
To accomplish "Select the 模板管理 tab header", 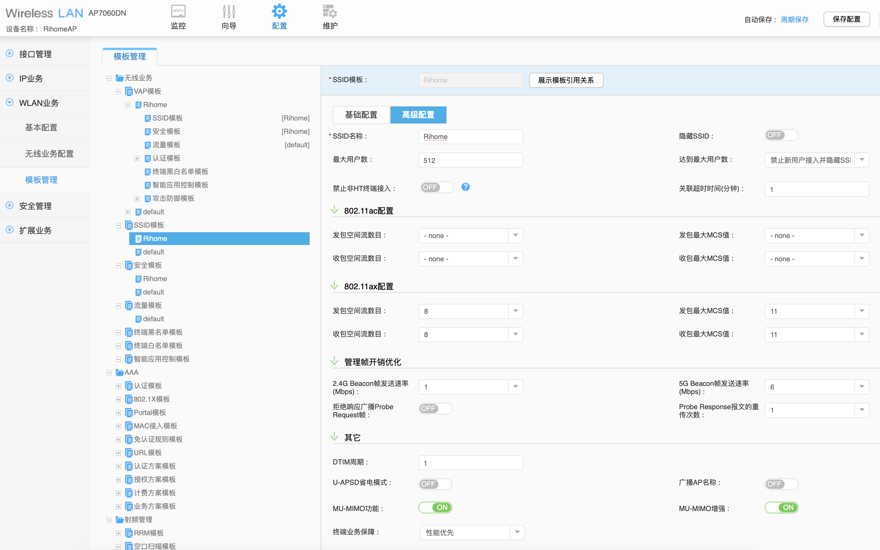I will 130,57.
